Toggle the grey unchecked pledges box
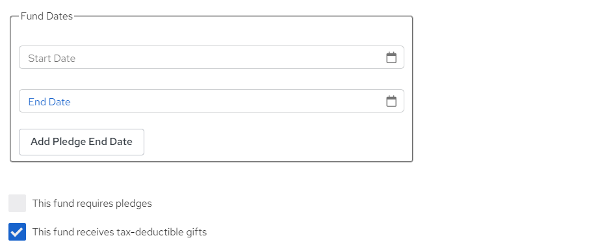Image resolution: width=613 pixels, height=251 pixels. [x=17, y=204]
